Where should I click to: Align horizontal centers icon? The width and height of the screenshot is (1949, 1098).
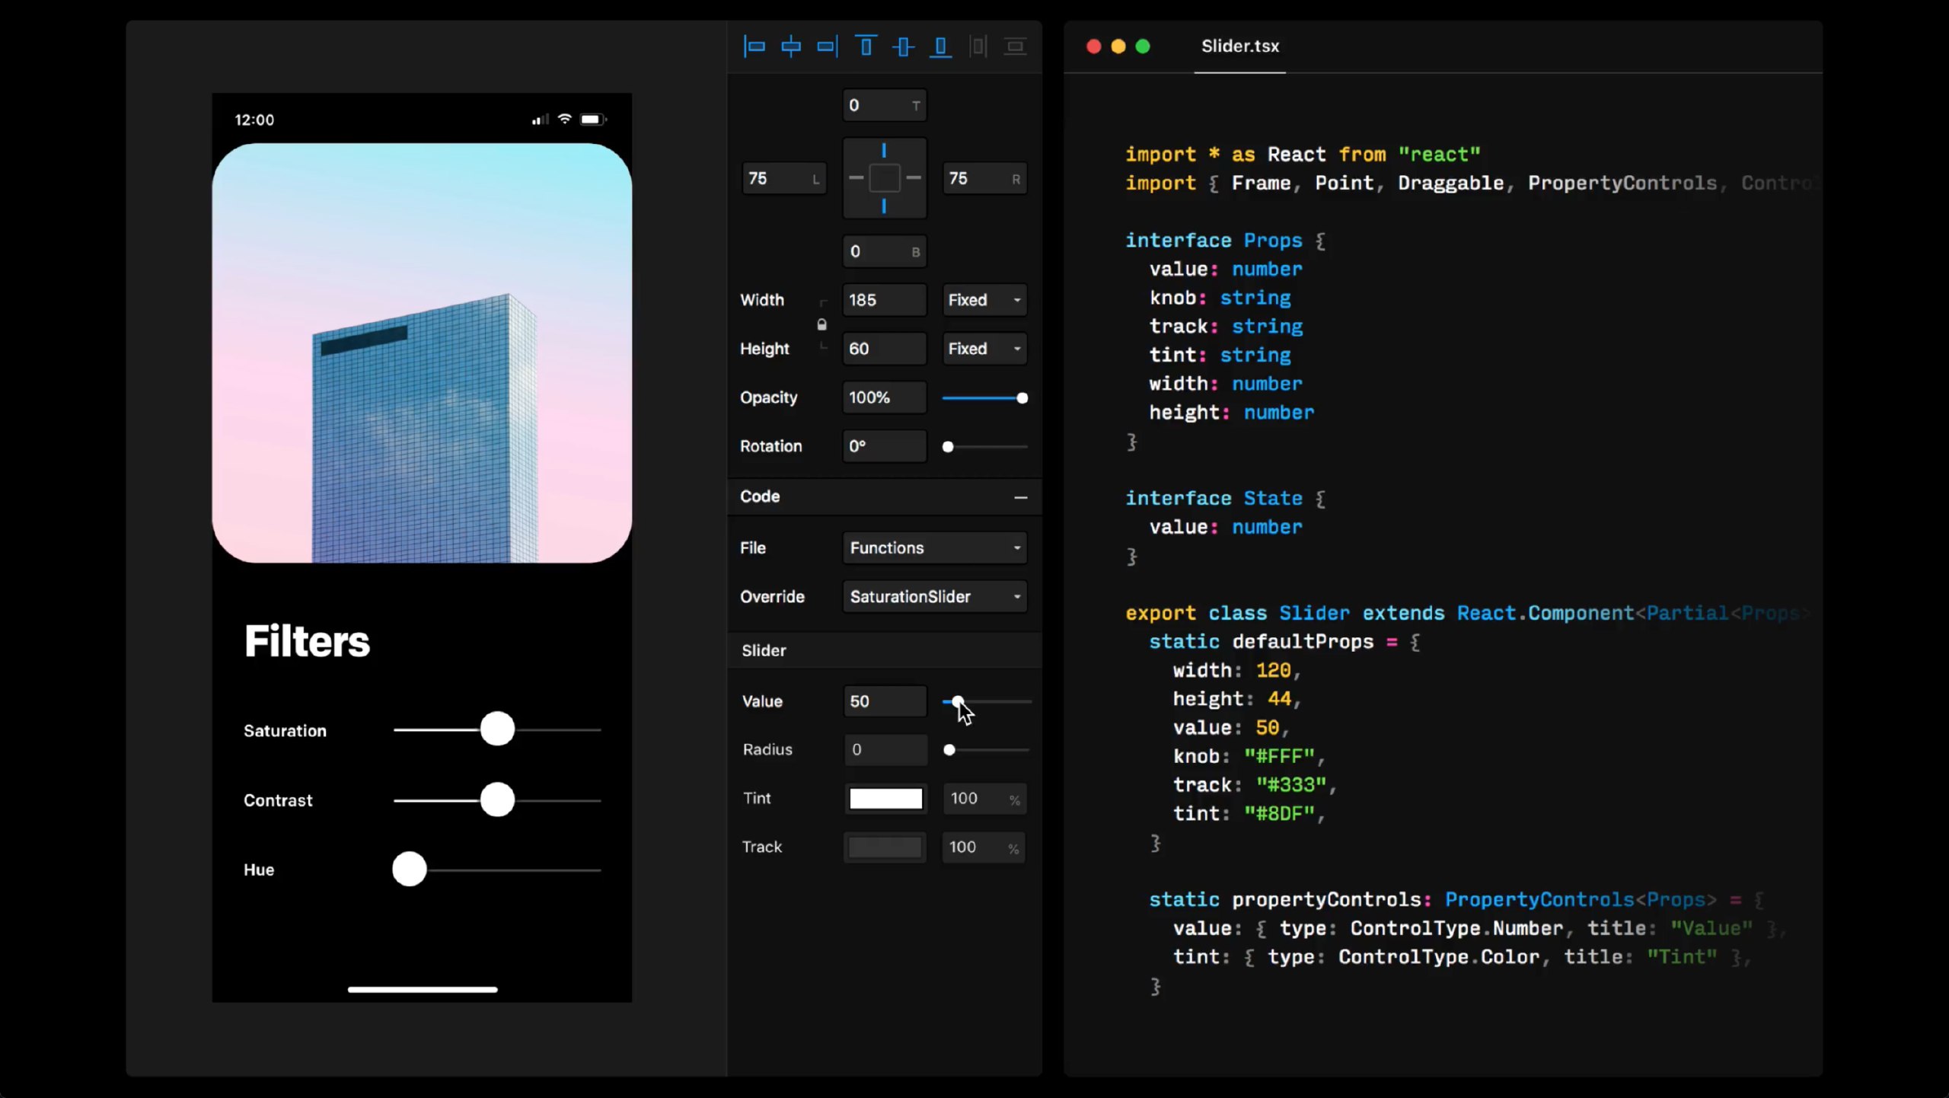791,46
